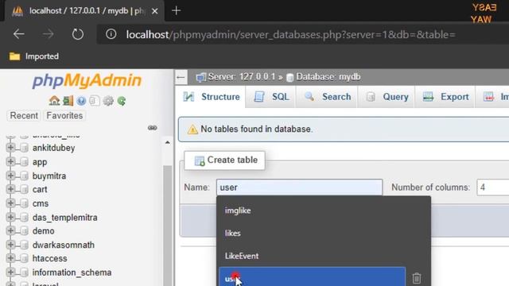
Task: Click the database icon beside ankitdubey
Action: (x=24, y=148)
